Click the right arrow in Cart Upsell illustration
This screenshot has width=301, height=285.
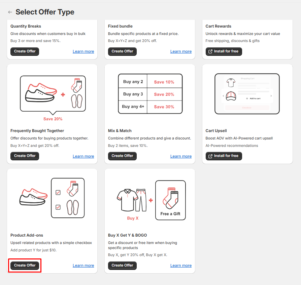point(271,96)
